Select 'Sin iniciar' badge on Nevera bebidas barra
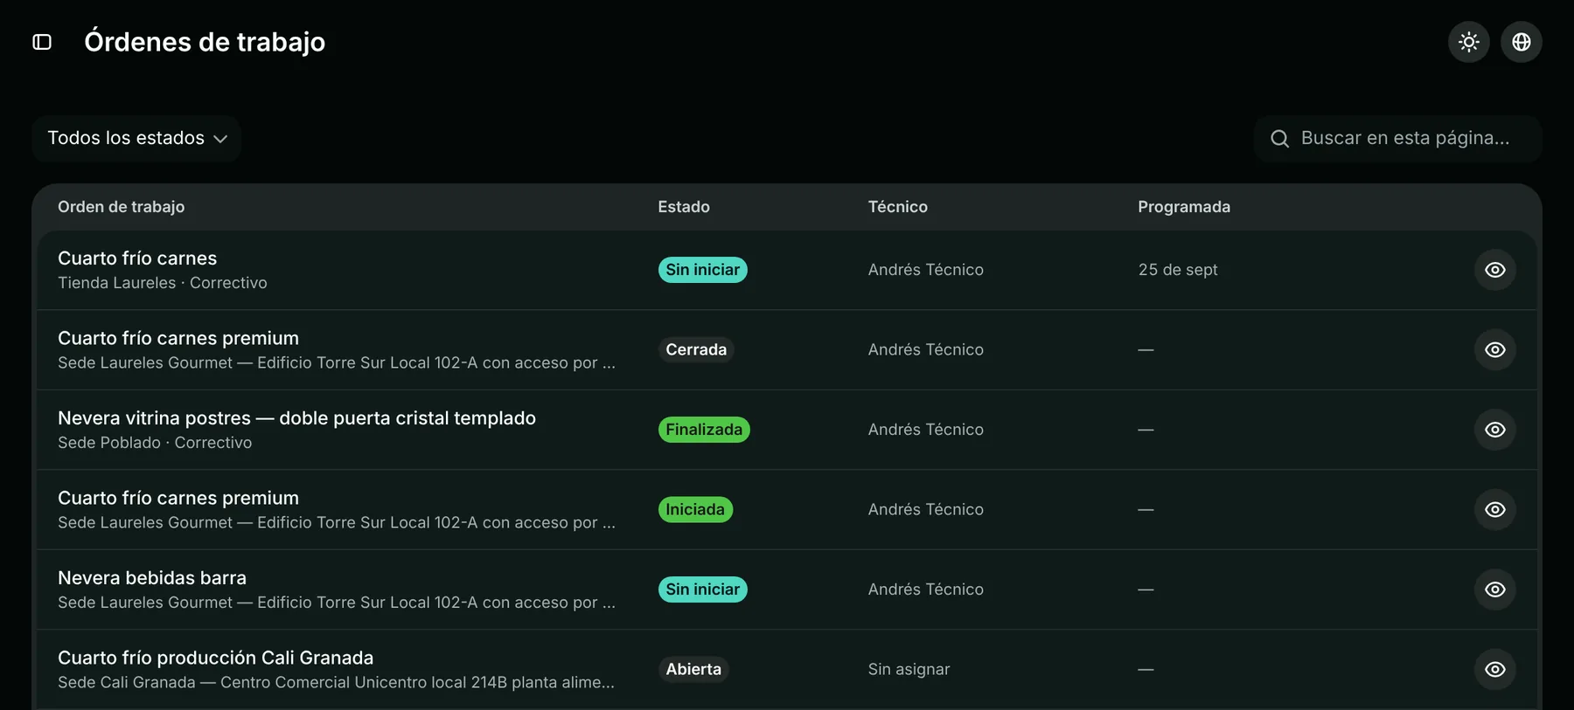The width and height of the screenshot is (1574, 710). tap(703, 589)
